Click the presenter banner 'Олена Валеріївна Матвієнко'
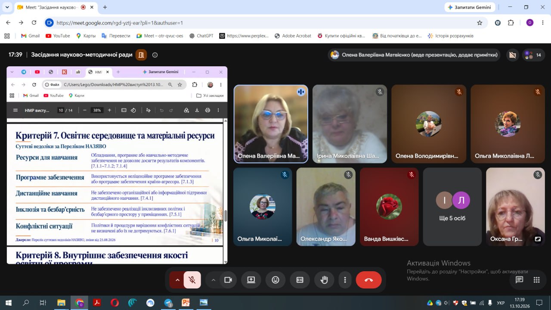 pos(414,55)
